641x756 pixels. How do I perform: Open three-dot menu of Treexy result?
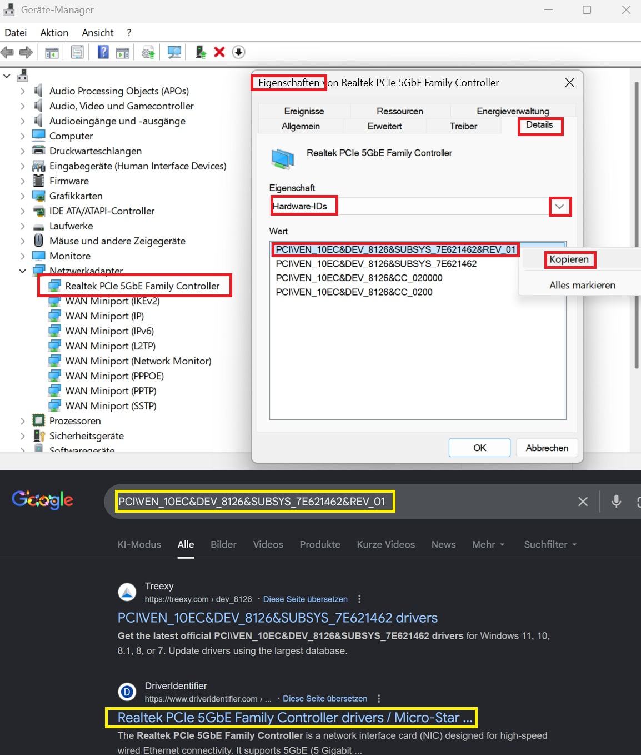pyautogui.click(x=359, y=599)
